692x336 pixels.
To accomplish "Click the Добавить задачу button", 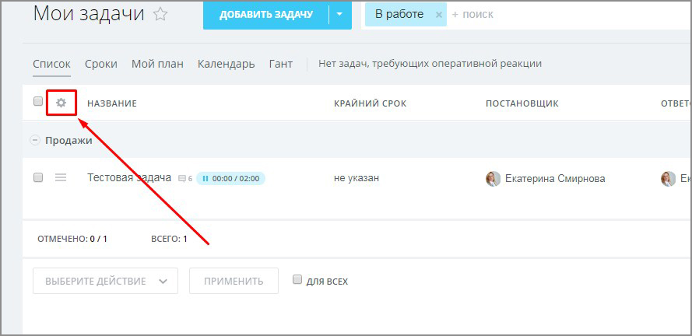I will click(x=265, y=15).
